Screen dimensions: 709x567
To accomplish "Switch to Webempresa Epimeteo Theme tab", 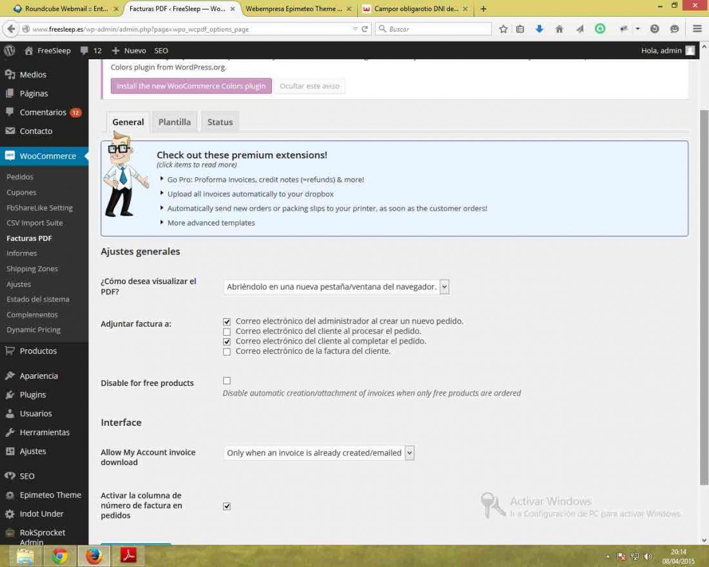I will pyautogui.click(x=298, y=8).
